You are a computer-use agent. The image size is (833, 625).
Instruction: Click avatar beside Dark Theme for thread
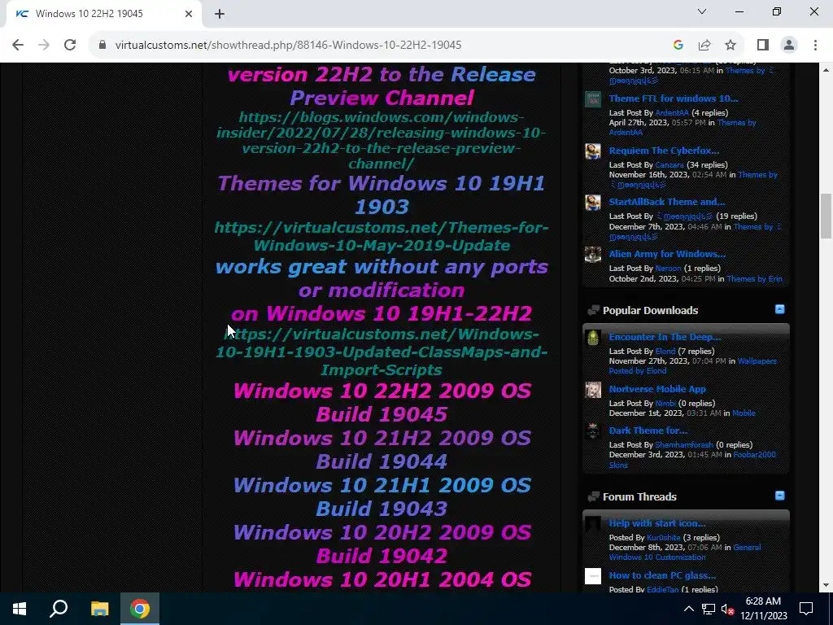point(593,431)
